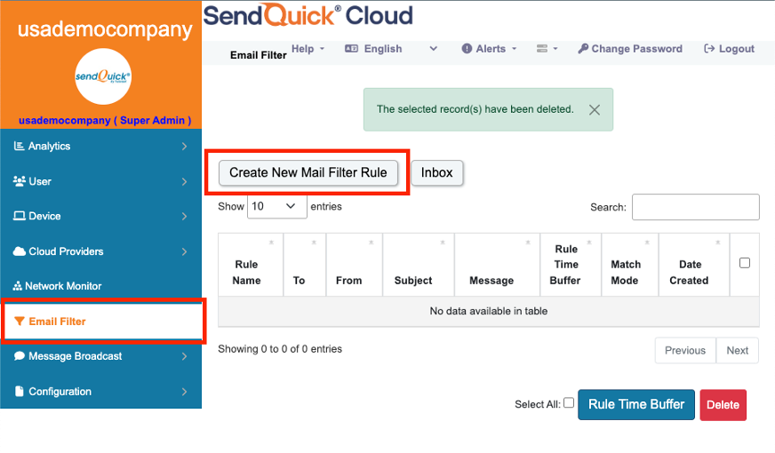
Task: Tick the Select All checkbox
Action: coord(569,402)
